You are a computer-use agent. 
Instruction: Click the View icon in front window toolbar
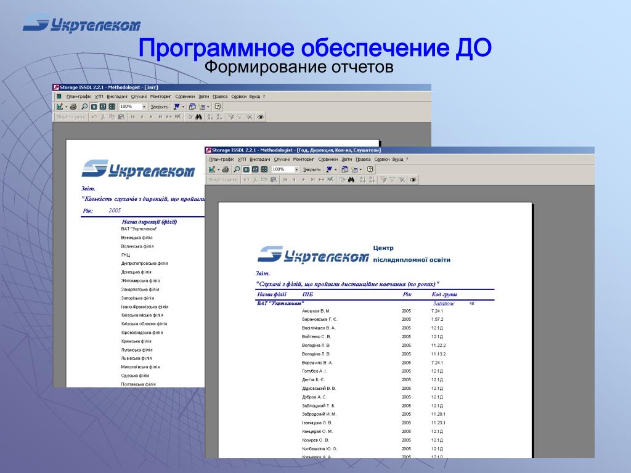coord(212,169)
